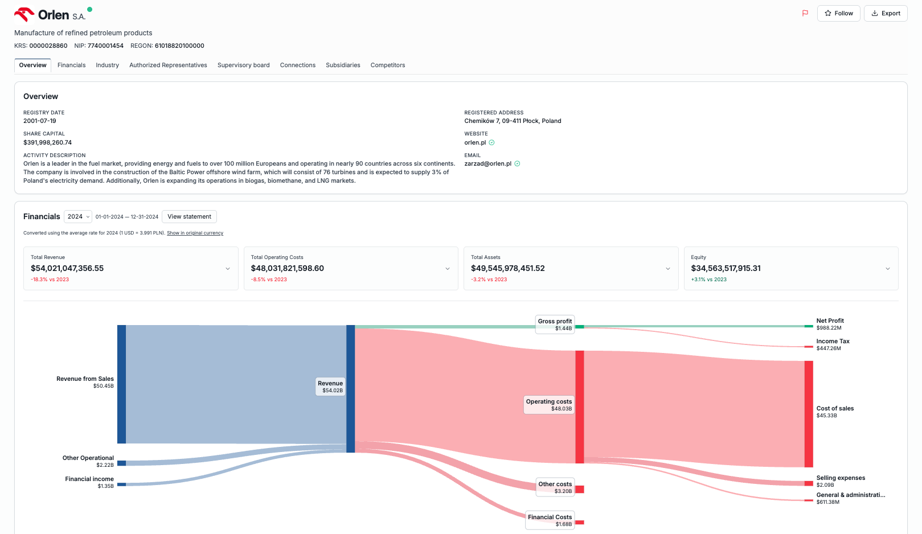Viewport: 922px width, 534px height.
Task: Click the General & administrati... $611.38M label
Action: click(x=851, y=498)
